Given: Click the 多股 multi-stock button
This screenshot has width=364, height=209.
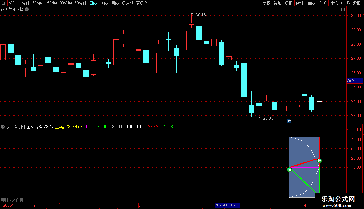Looking at the screenshot, I should click(x=289, y=3).
